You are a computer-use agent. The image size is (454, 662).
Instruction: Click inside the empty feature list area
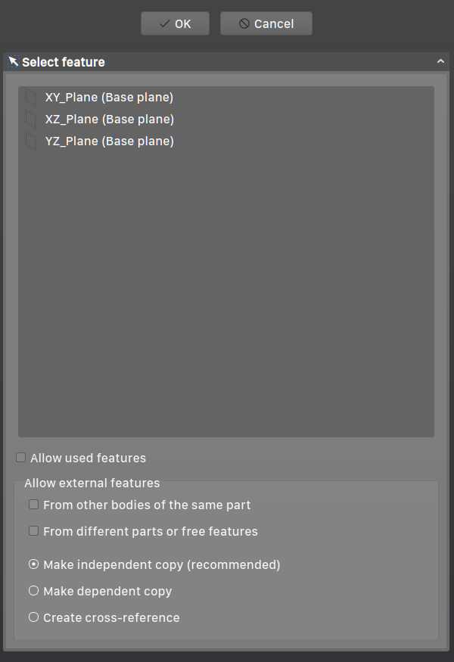[x=226, y=303]
